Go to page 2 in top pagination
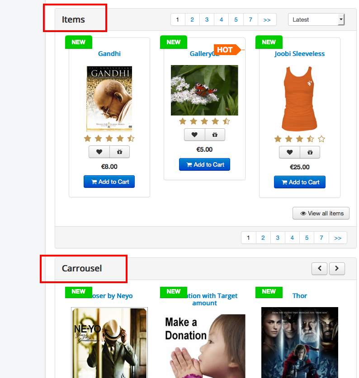359x378 pixels. (x=192, y=19)
